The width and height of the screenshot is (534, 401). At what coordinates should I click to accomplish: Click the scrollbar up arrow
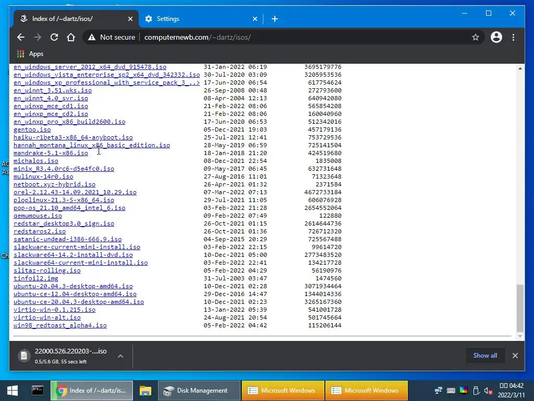click(x=520, y=68)
